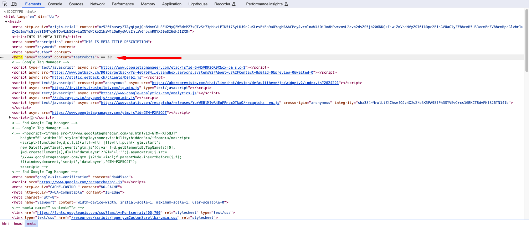This screenshot has height=227, width=529.
Task: Select the origin-trial meta element row
Action: pyautogui.click(x=268, y=29)
